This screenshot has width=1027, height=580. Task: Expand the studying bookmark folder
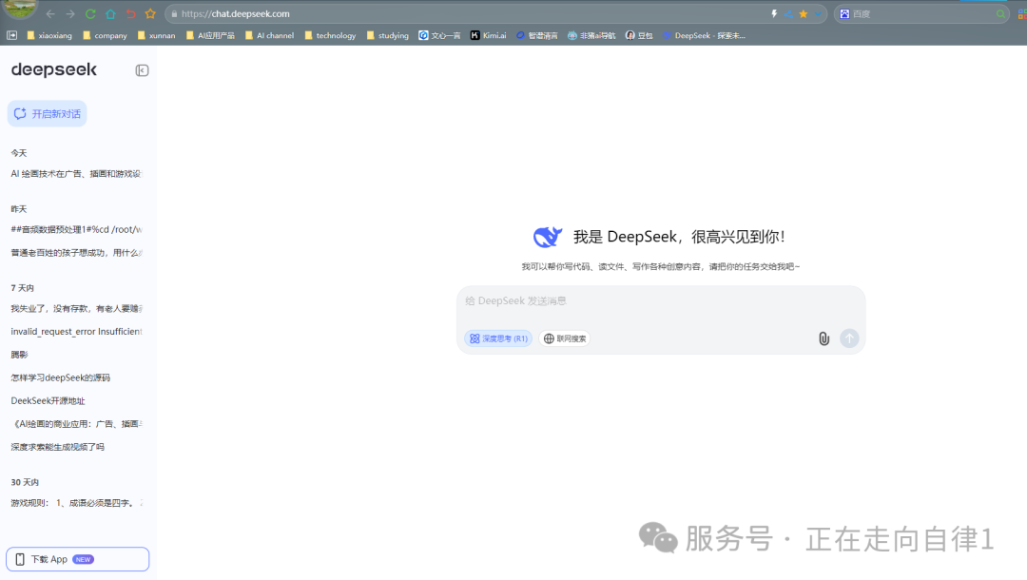pyautogui.click(x=387, y=35)
